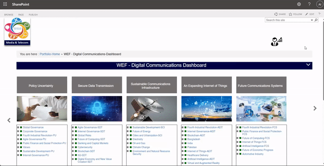Click the document handover photo thumbnail
This screenshot has height=166, width=324.
point(42,109)
